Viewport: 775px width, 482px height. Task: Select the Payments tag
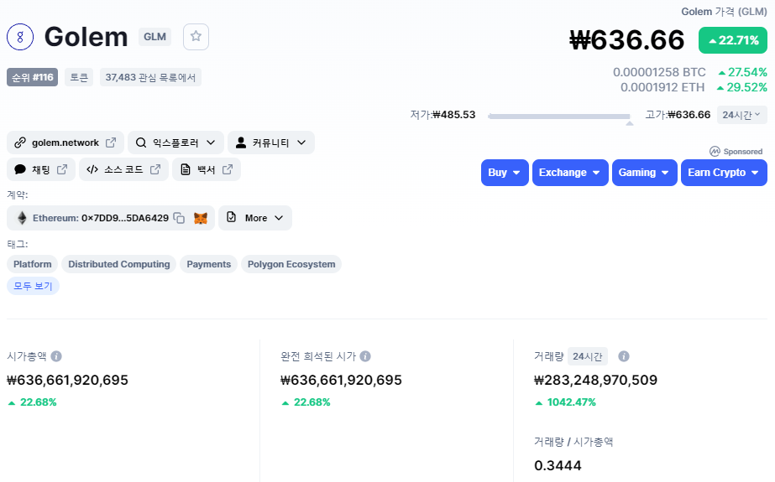208,264
